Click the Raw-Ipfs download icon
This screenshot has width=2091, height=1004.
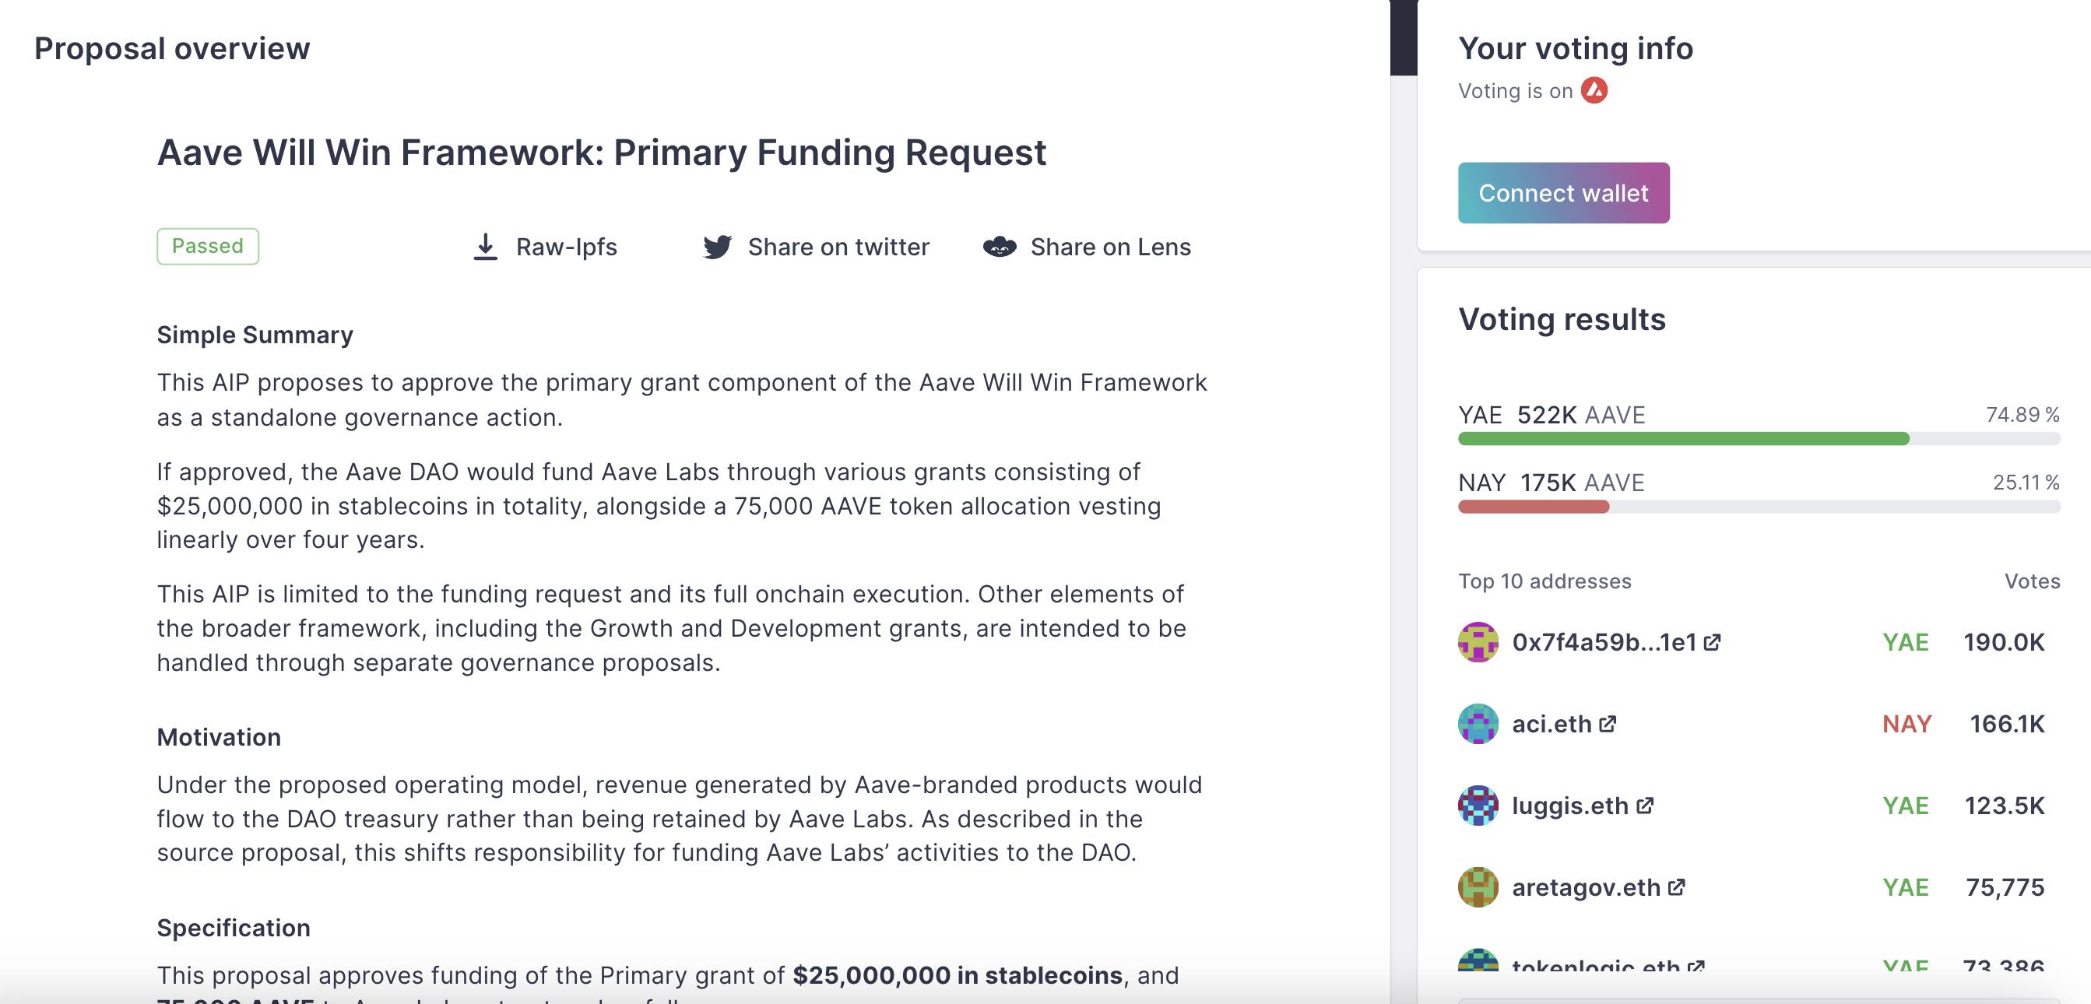pos(486,247)
